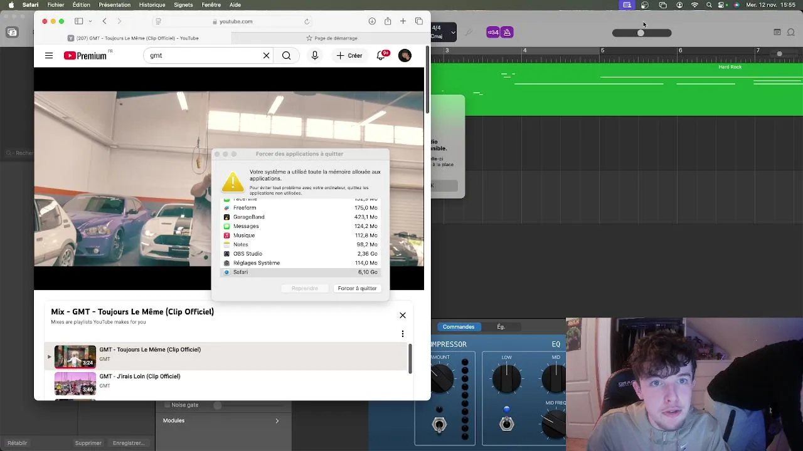The width and height of the screenshot is (803, 451).
Task: Turn the compressor AMOUNT knob
Action: point(440,378)
